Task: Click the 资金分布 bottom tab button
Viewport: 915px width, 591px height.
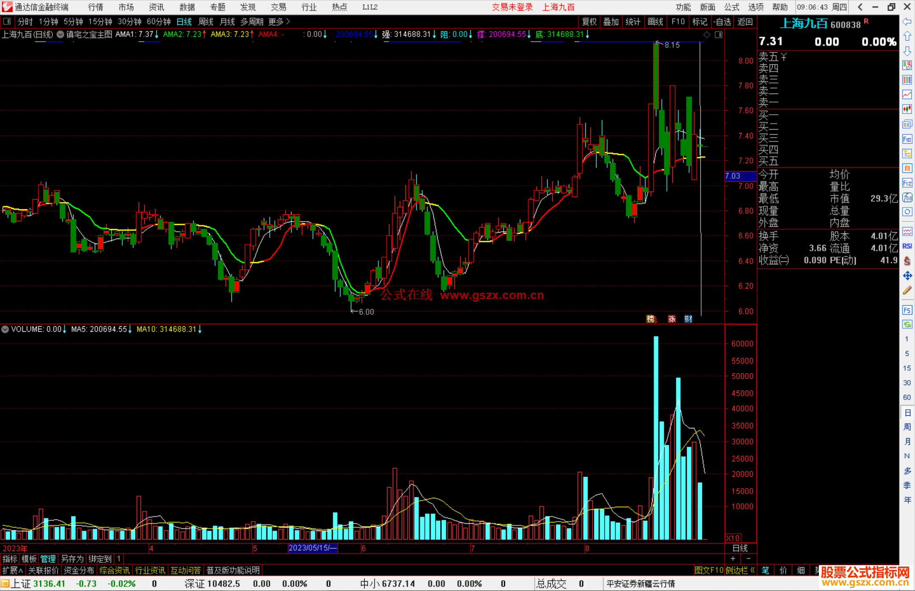Action: [x=79, y=570]
